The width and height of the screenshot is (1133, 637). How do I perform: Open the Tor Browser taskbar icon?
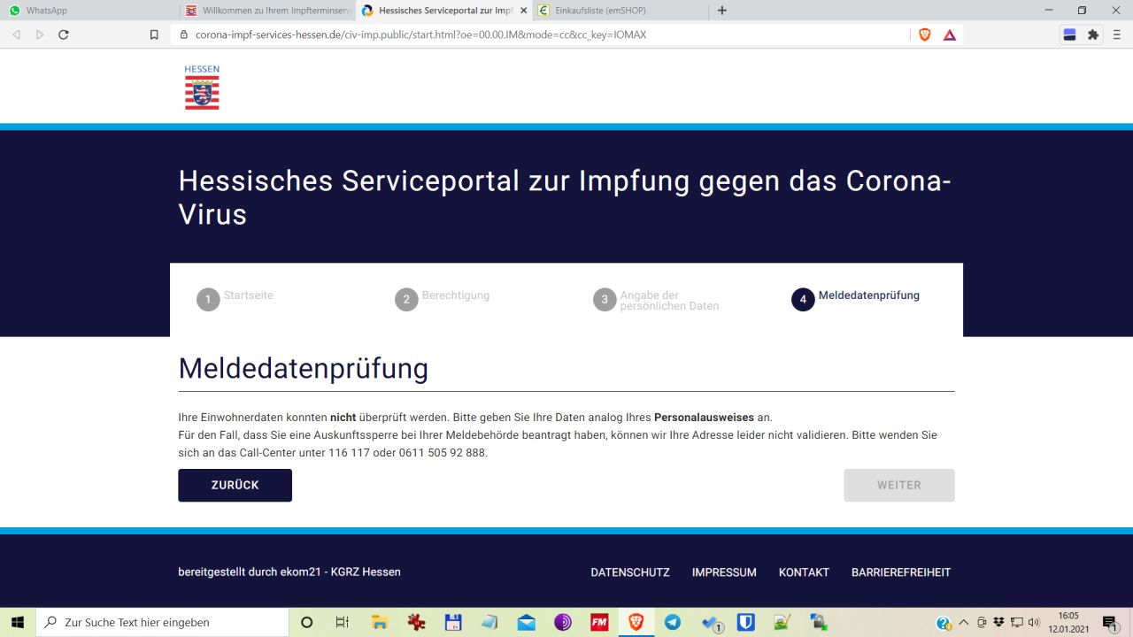tap(563, 622)
